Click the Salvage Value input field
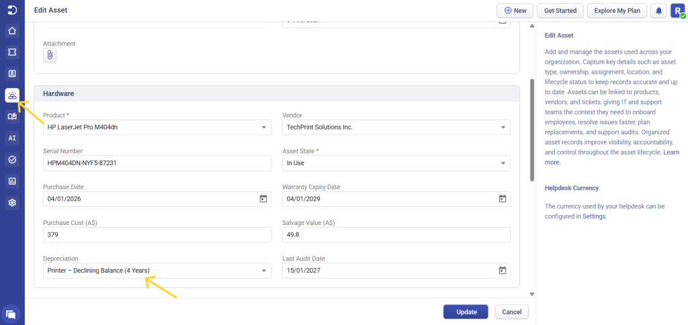 396,234
